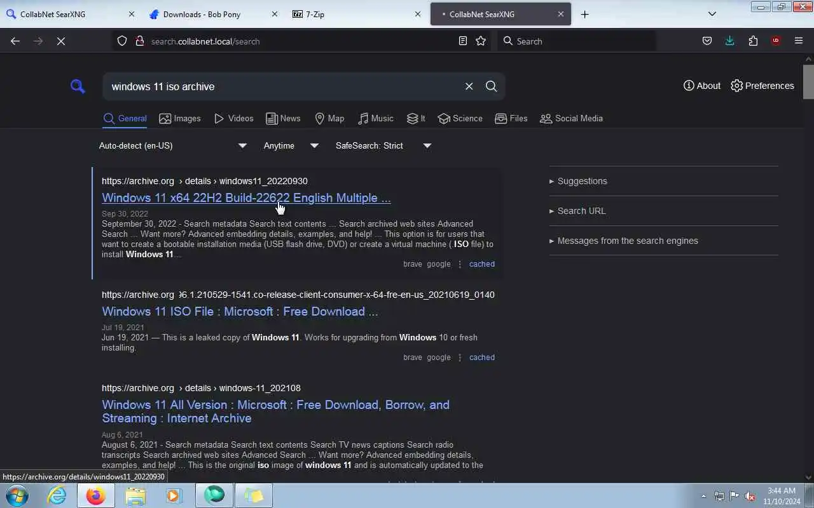The height and width of the screenshot is (508, 814).
Task: Click the Action Center flag tray icon
Action: click(735, 496)
